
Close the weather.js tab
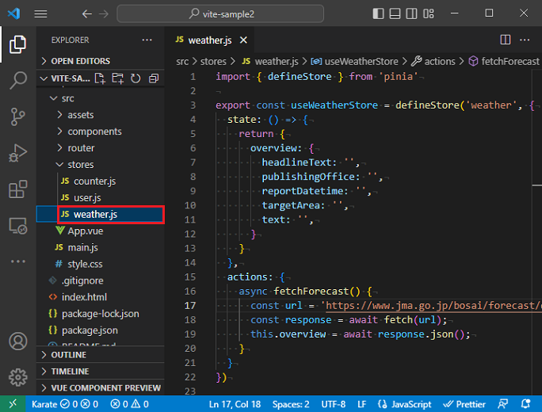pyautogui.click(x=243, y=40)
